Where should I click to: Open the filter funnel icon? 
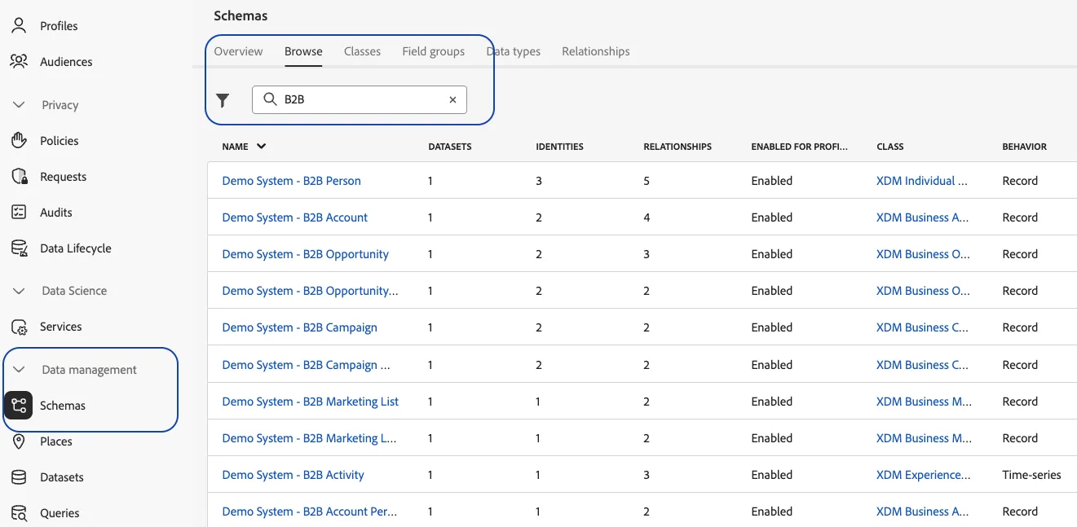pos(223,100)
